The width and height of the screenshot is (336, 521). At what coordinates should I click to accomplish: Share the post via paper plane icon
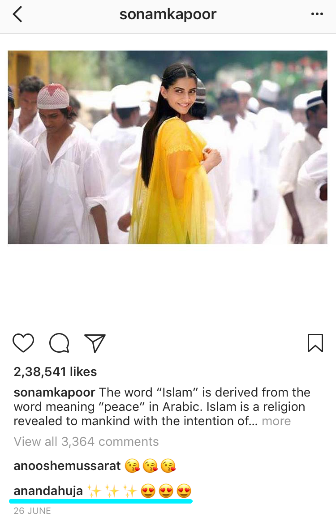[95, 343]
